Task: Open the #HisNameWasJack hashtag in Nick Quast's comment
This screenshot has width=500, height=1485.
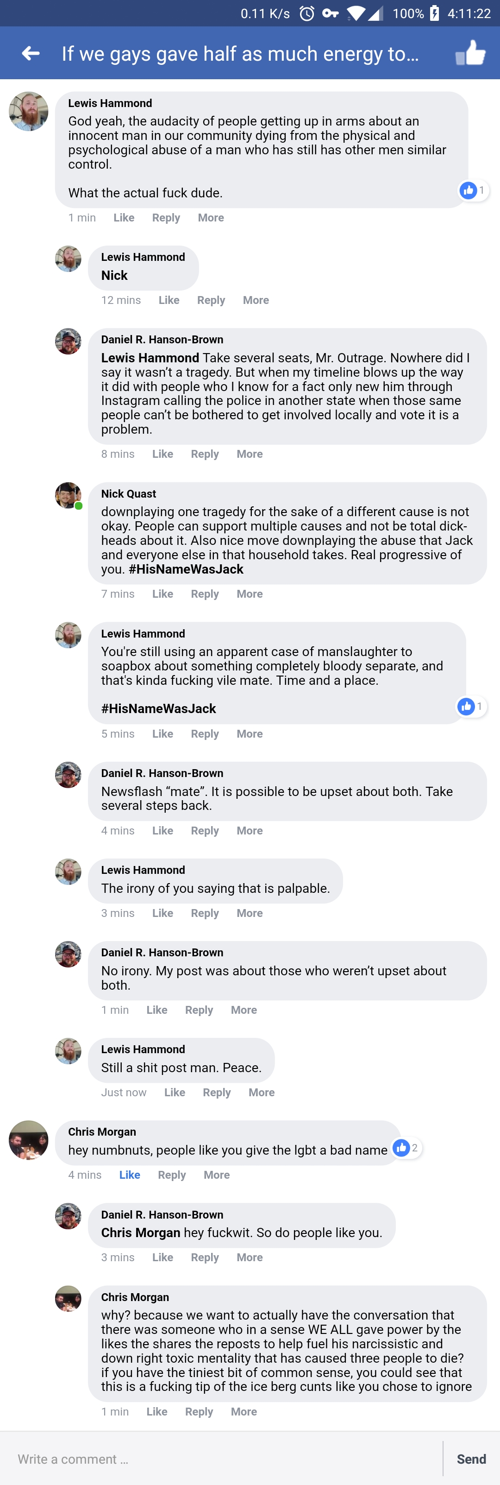Action: pyautogui.click(x=186, y=569)
